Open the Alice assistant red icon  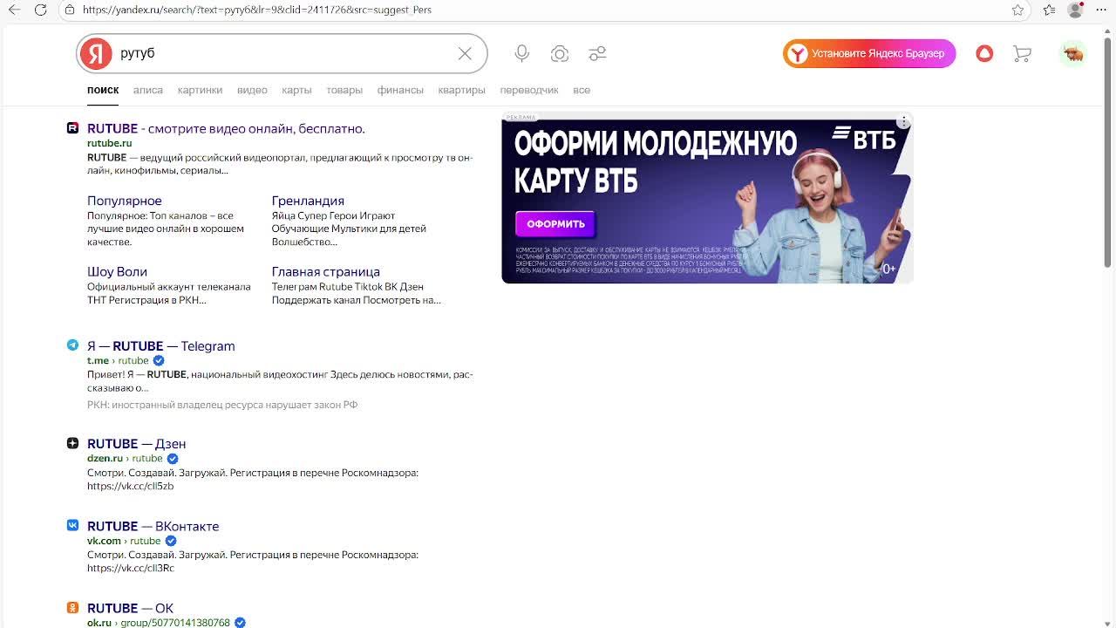984,53
